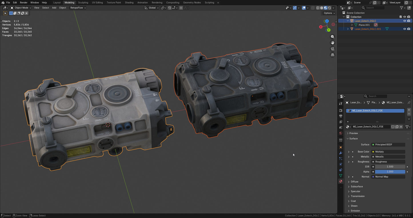Open the Object Mode dropdown

pyautogui.click(x=21, y=8)
